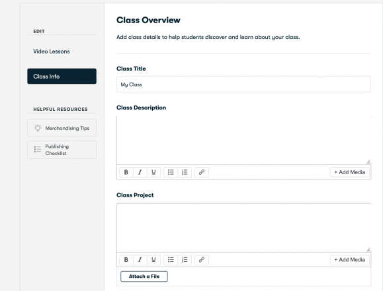
Task: Click link icon in Class Description toolbar
Action: tap(202, 172)
